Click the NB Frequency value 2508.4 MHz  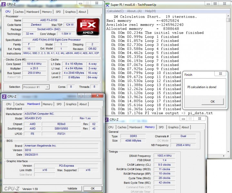point(183,145)
